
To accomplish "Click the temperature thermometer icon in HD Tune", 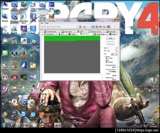I will click(x=80, y=27).
